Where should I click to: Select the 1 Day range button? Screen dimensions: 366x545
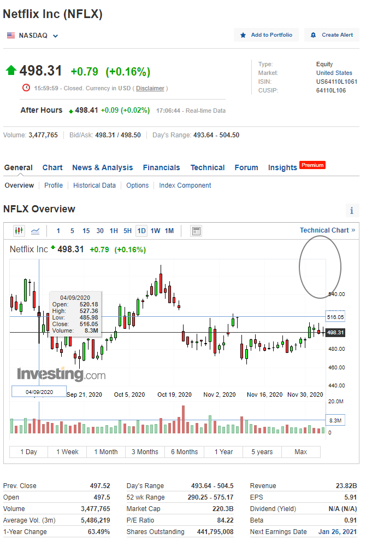[28, 452]
